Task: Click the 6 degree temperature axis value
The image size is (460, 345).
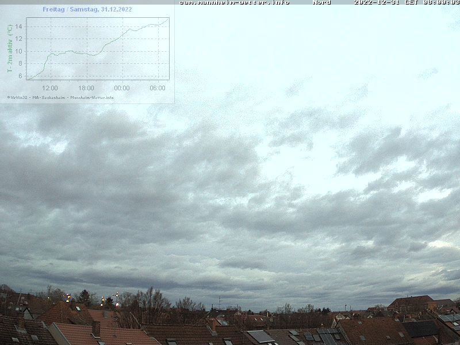Action: click(x=20, y=76)
